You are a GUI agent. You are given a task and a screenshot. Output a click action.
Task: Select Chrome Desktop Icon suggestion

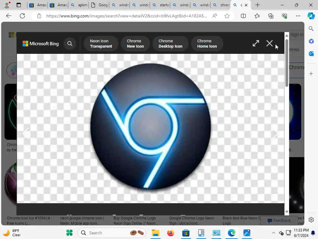pos(170,44)
